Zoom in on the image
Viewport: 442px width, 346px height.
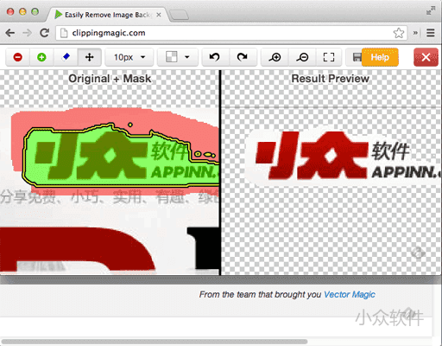(275, 57)
